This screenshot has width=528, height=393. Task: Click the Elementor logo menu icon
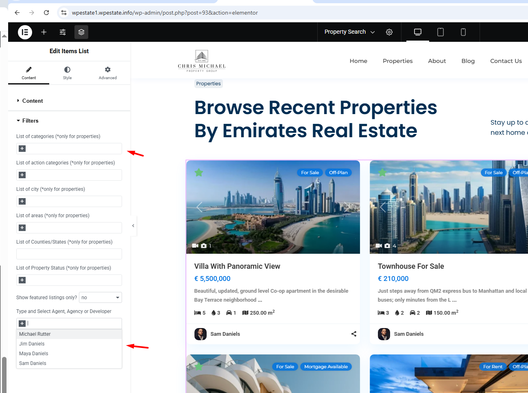(x=25, y=32)
